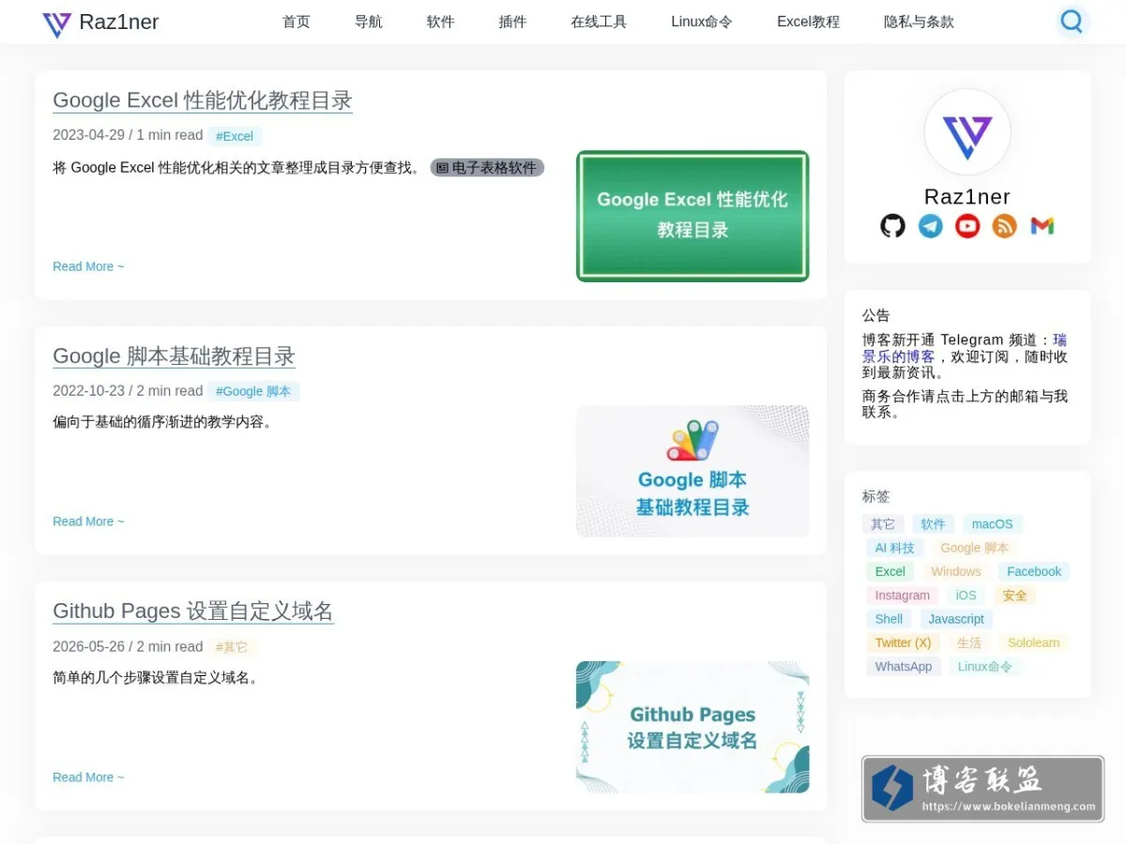
Task: Select the 其它 sidebar tag
Action: 883,524
